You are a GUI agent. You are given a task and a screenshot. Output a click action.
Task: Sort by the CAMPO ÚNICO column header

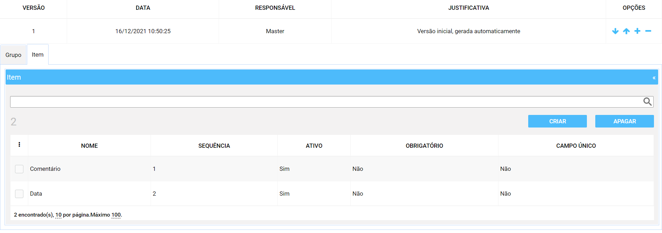click(576, 146)
